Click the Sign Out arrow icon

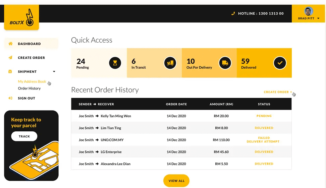click(x=10, y=98)
